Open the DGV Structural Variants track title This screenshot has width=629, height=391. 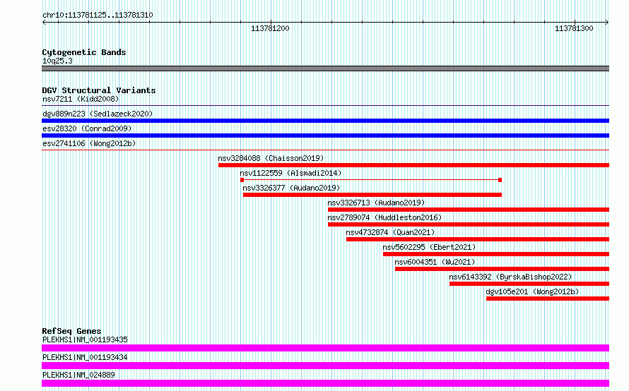tap(99, 90)
